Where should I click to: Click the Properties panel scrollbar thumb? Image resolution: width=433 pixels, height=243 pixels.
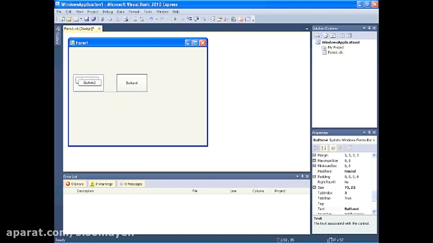coord(374,196)
